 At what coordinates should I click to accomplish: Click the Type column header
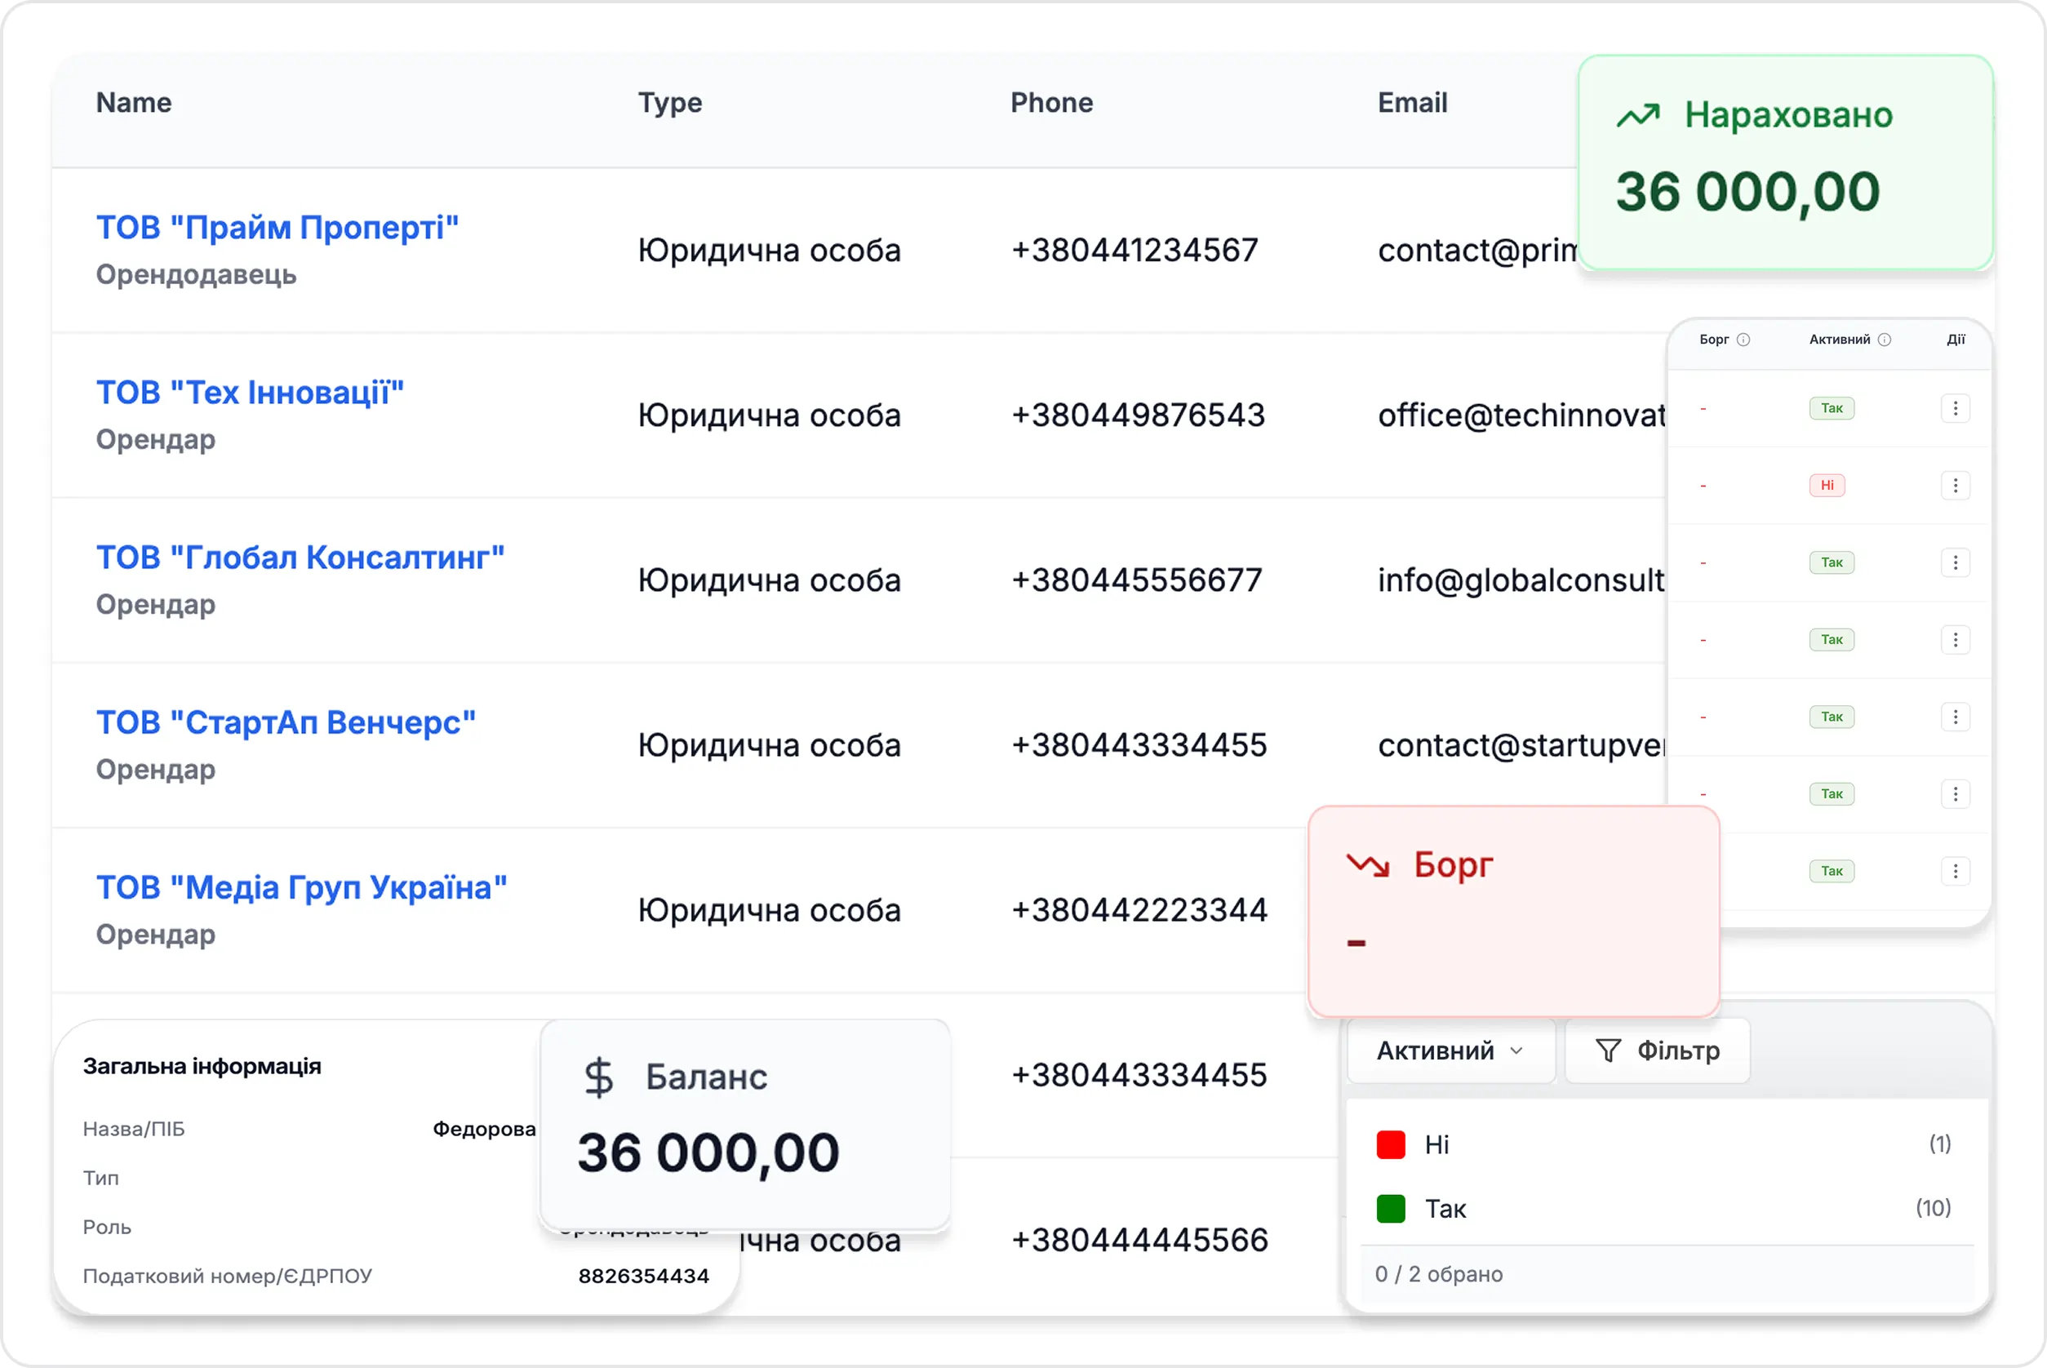(669, 103)
